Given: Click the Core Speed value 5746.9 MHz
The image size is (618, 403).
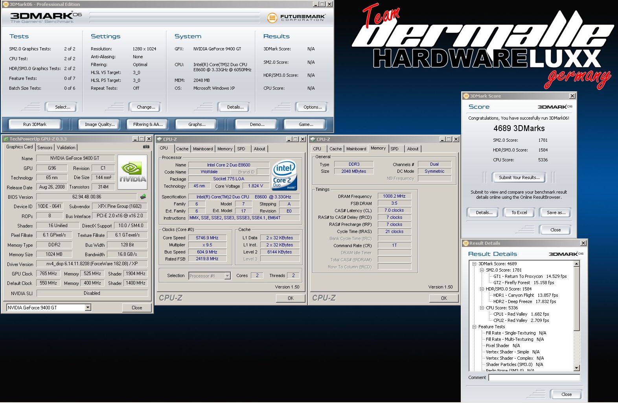Looking at the screenshot, I should 207,238.
